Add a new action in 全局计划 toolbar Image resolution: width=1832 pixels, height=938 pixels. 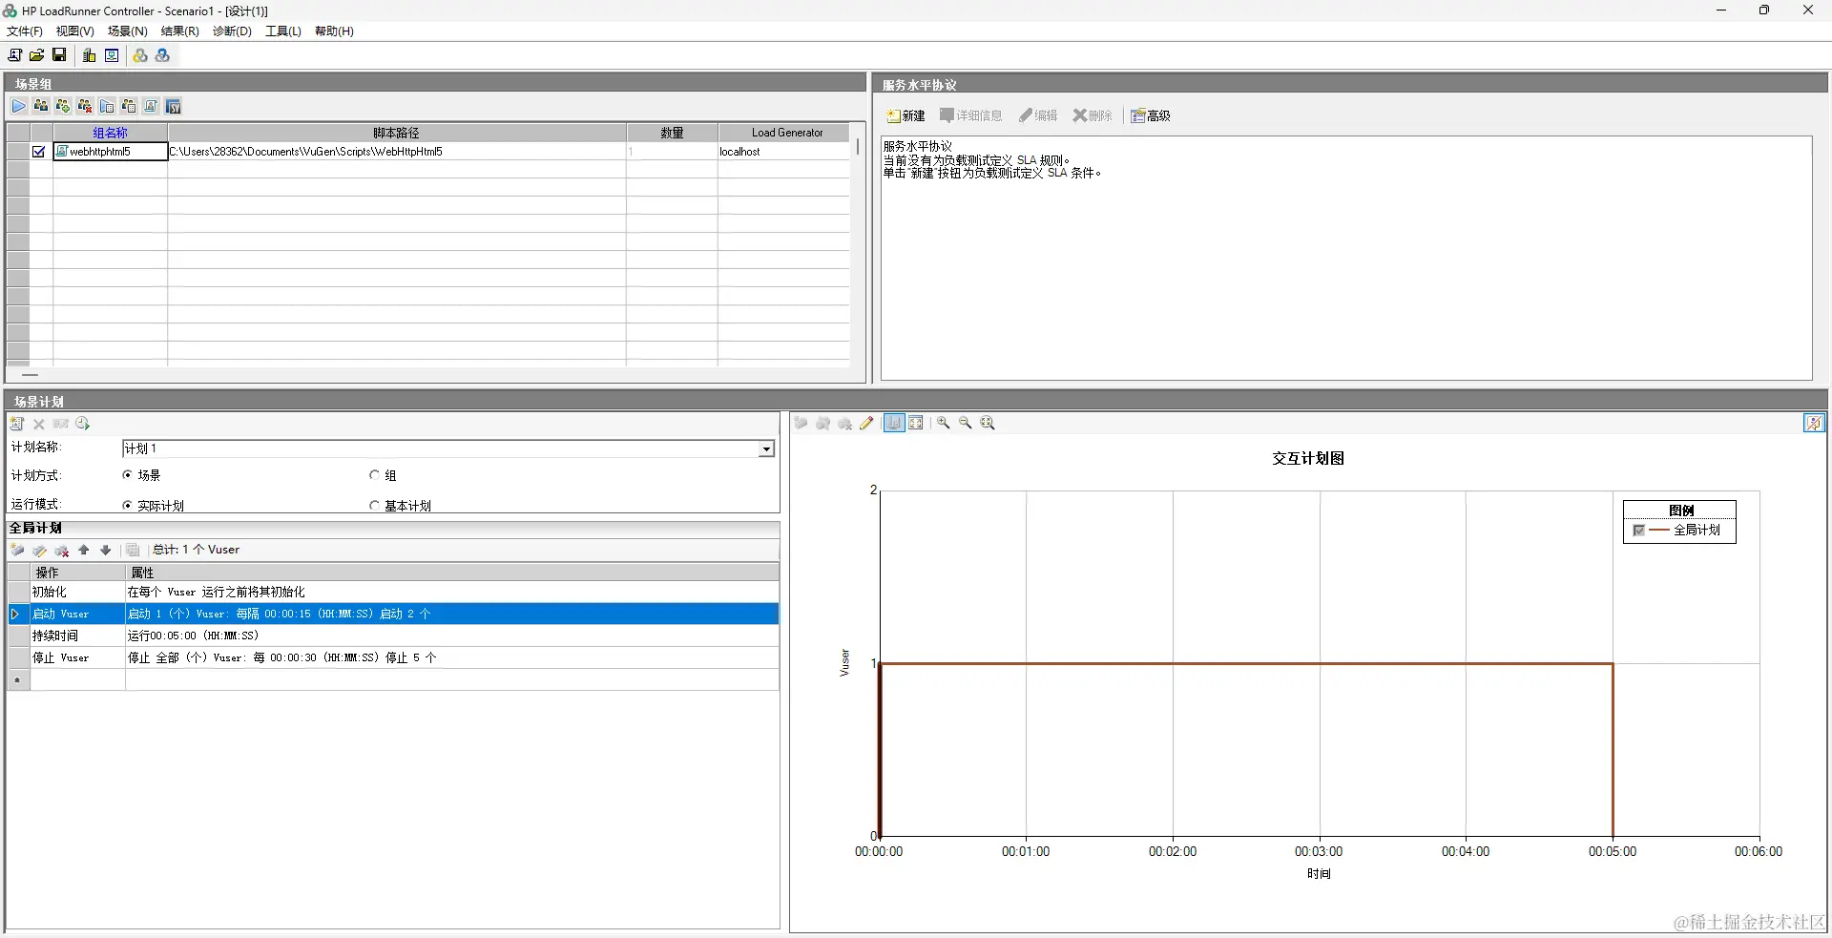[17, 550]
